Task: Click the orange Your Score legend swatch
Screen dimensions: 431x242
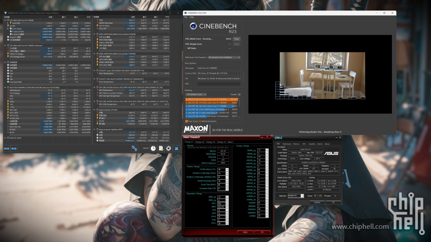Action: coord(186,121)
